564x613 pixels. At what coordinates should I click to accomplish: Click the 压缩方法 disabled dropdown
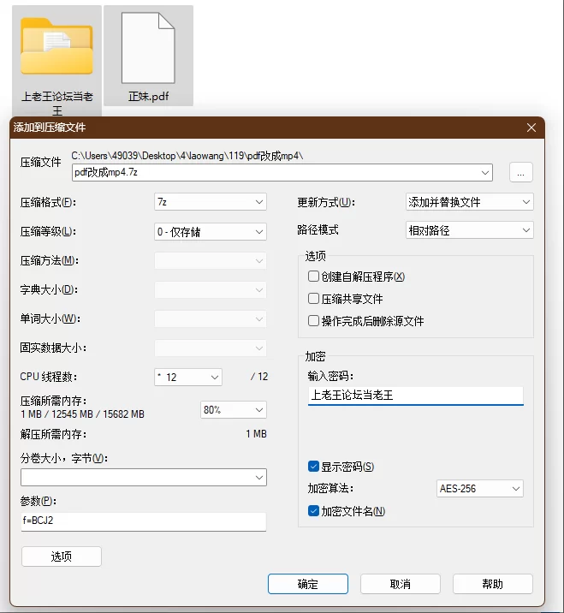[211, 261]
